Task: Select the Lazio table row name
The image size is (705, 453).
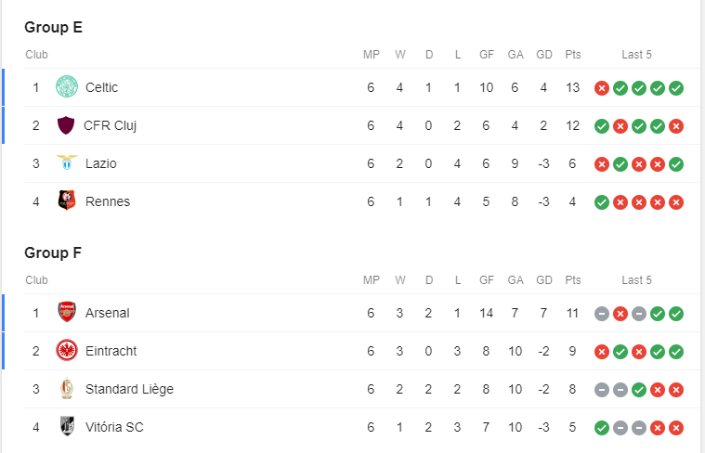Action: (100, 163)
